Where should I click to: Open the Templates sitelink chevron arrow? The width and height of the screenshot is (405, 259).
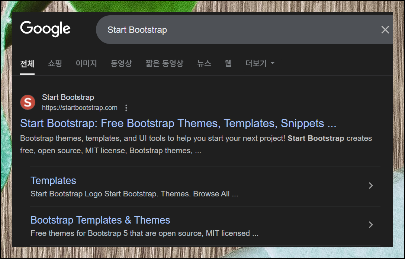[371, 186]
